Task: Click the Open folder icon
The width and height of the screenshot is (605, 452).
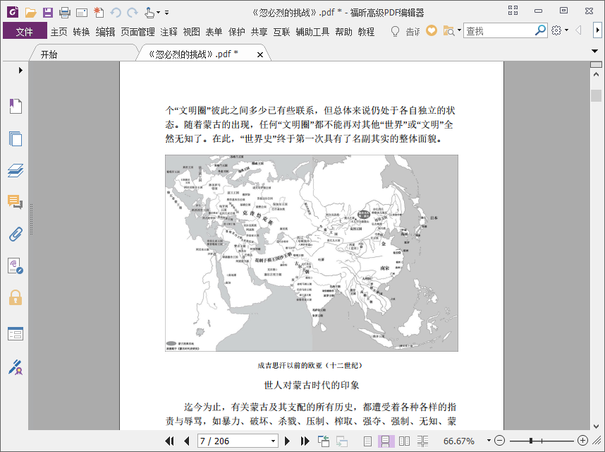Action: pos(30,13)
